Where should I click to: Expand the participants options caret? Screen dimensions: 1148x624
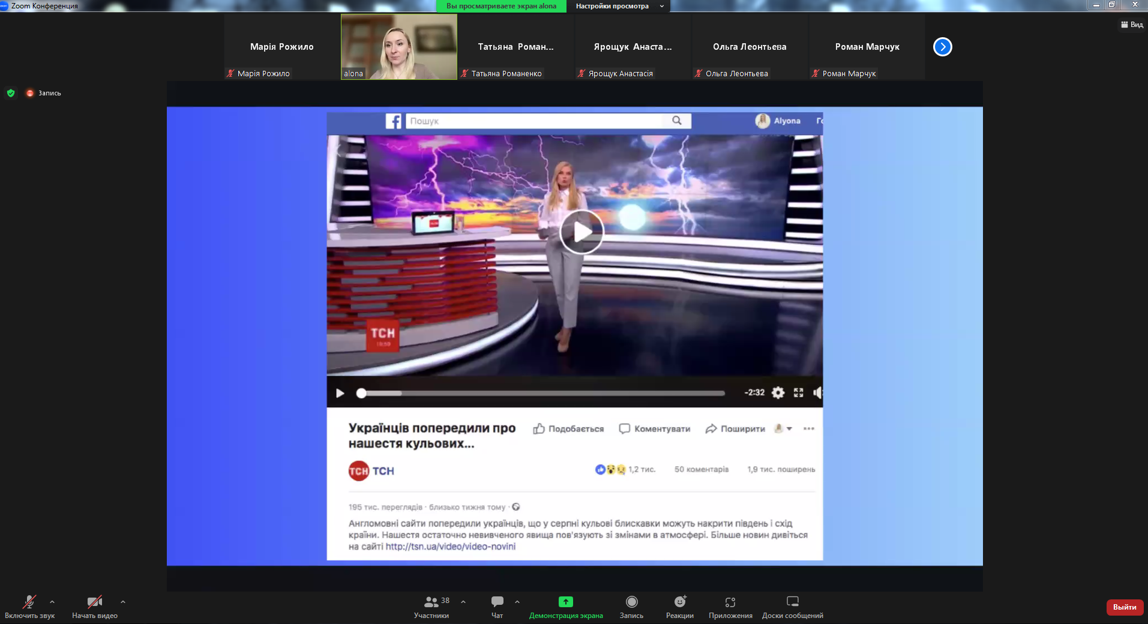click(463, 601)
